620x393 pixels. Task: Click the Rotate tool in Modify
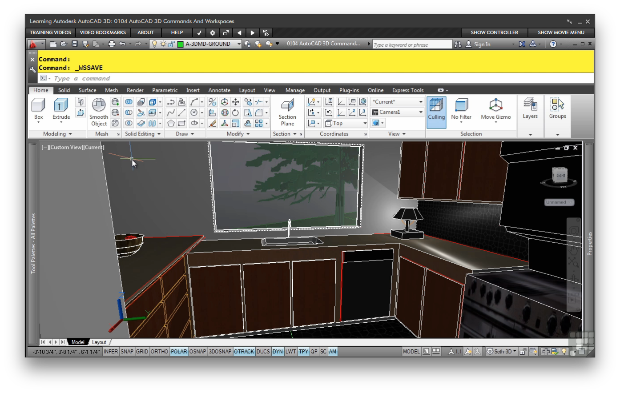(x=235, y=112)
